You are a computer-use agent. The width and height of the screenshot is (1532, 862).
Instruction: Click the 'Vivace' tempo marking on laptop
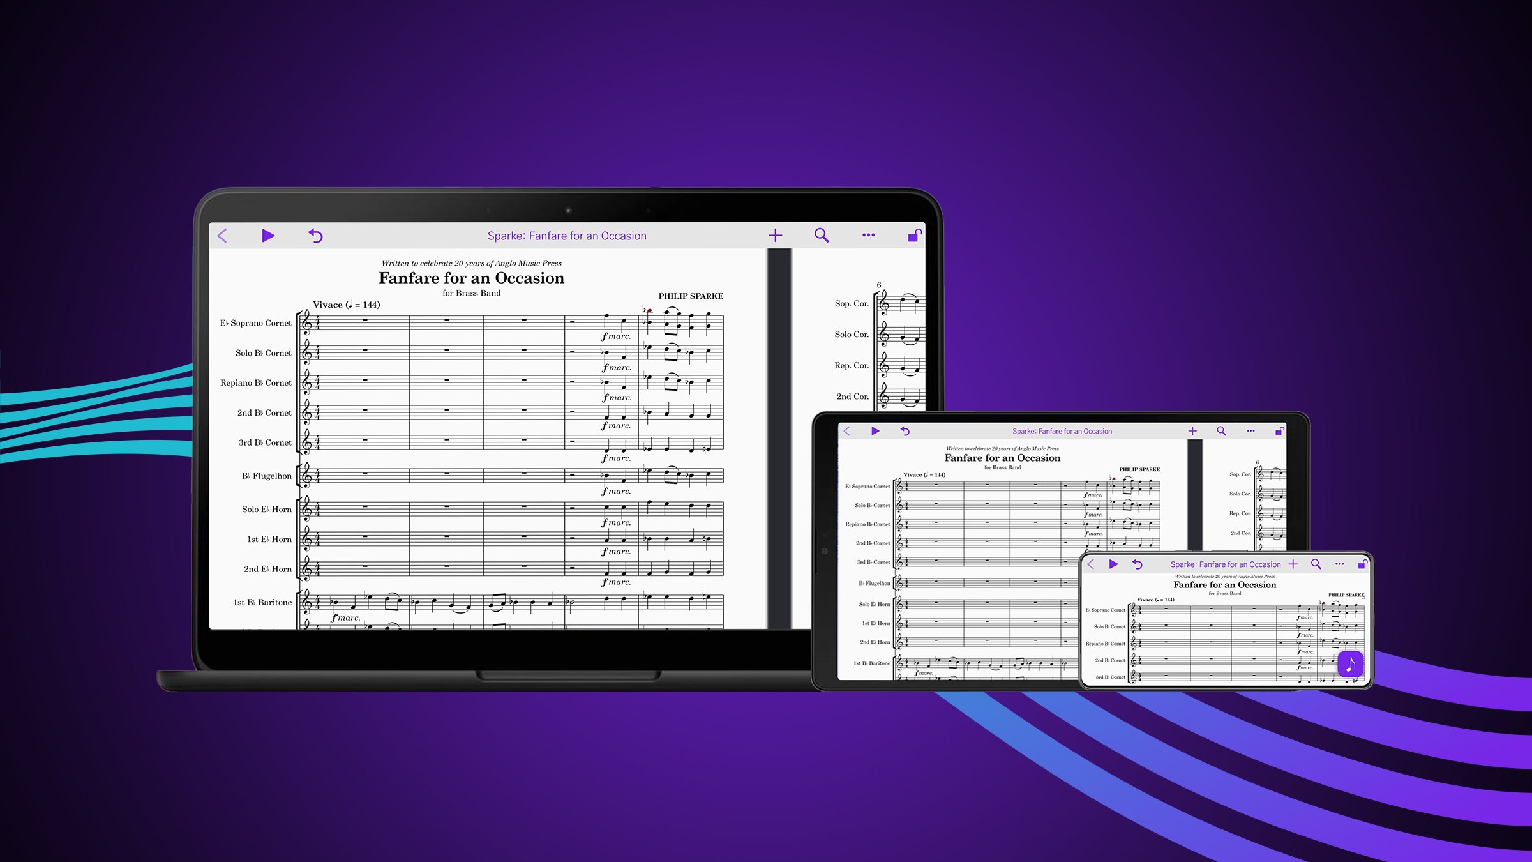(x=347, y=305)
